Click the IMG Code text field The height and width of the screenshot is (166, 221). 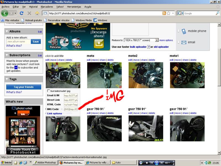tap(71, 109)
